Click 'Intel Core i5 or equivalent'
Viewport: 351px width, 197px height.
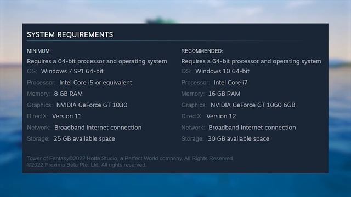(x=95, y=83)
